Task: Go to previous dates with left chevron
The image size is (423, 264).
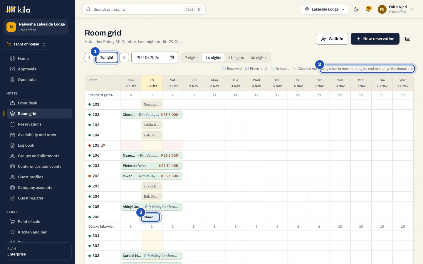Action: click(89, 57)
